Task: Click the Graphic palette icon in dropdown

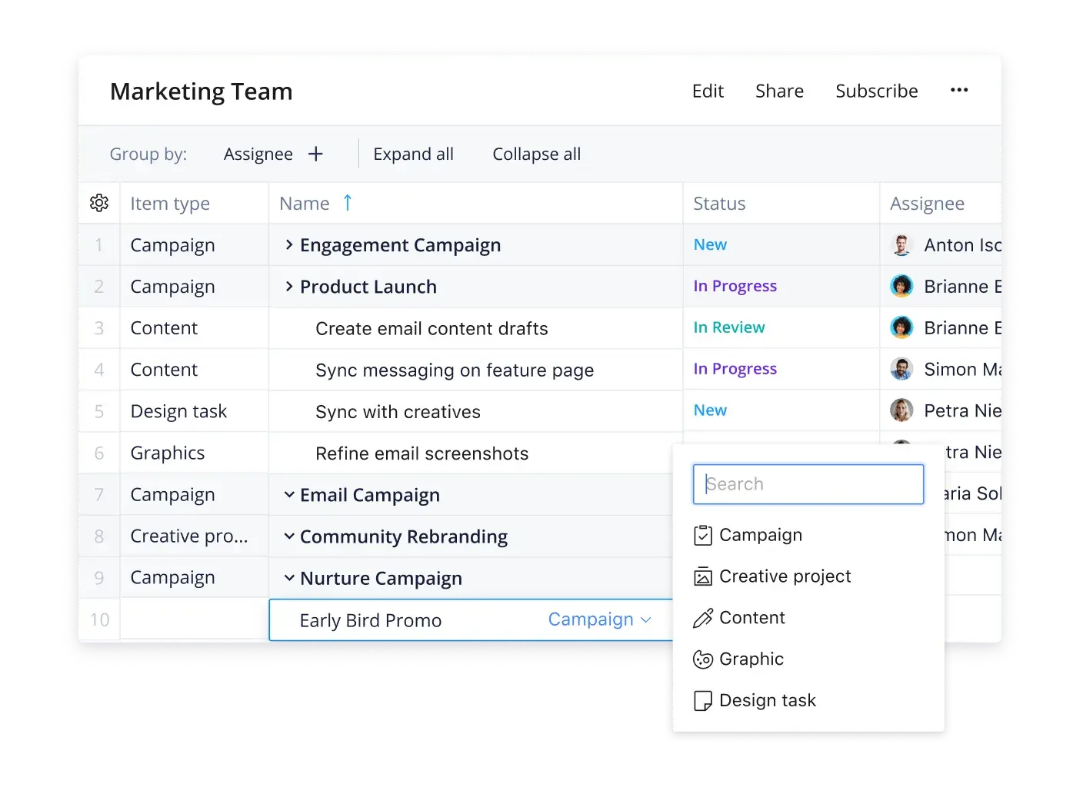Action: (x=702, y=659)
